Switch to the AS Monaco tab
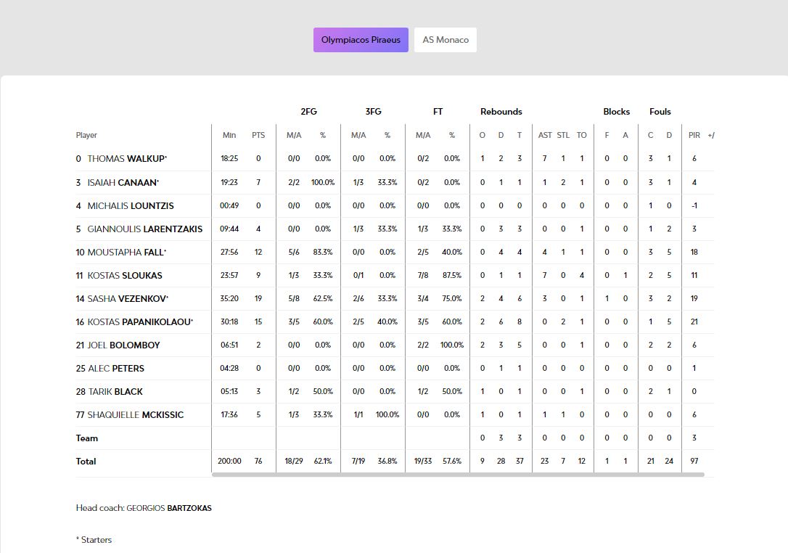The height and width of the screenshot is (553, 788). tap(446, 40)
